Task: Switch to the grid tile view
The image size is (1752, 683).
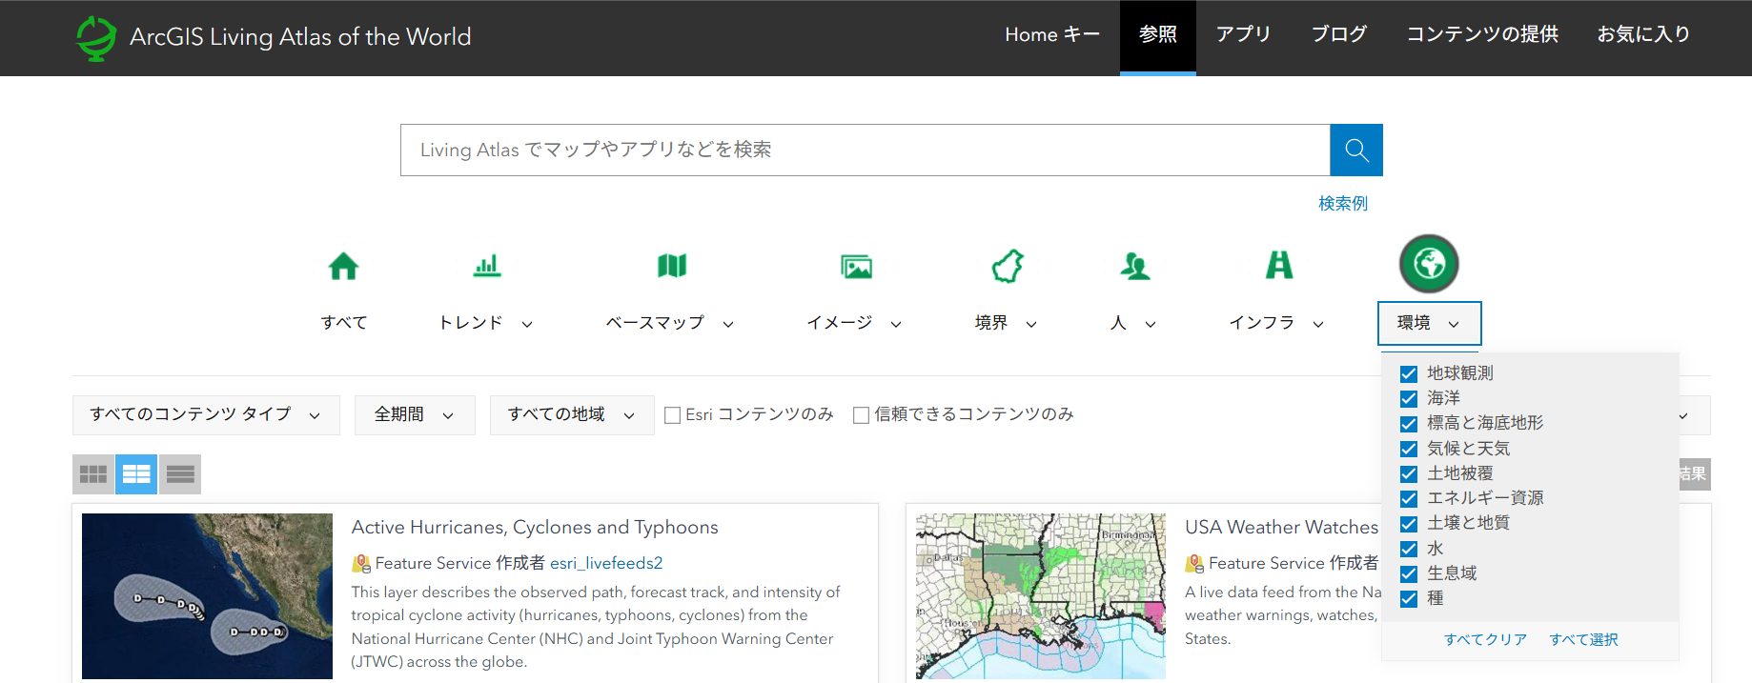Action: pos(93,474)
